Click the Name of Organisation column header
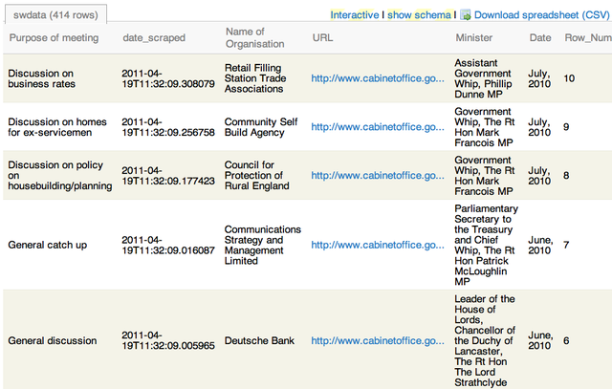This screenshot has width=612, height=389. pyautogui.click(x=255, y=37)
